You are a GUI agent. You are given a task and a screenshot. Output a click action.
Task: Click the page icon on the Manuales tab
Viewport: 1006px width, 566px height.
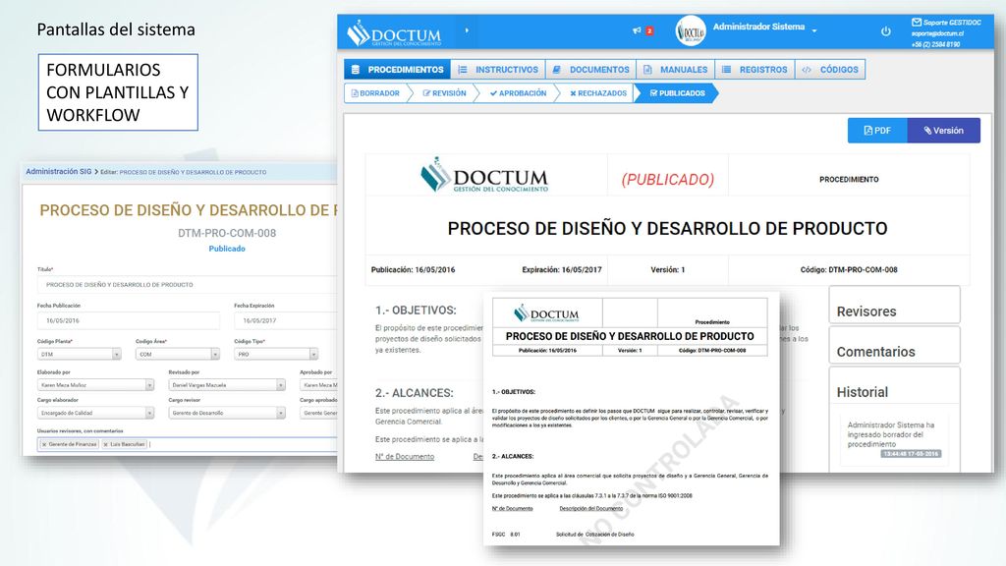pyautogui.click(x=647, y=70)
